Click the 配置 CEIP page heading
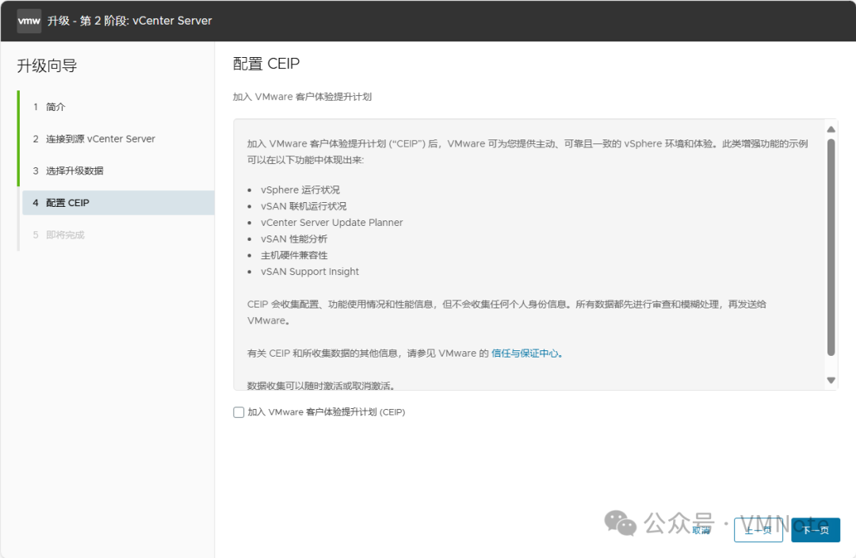This screenshot has height=558, width=856. (x=266, y=64)
